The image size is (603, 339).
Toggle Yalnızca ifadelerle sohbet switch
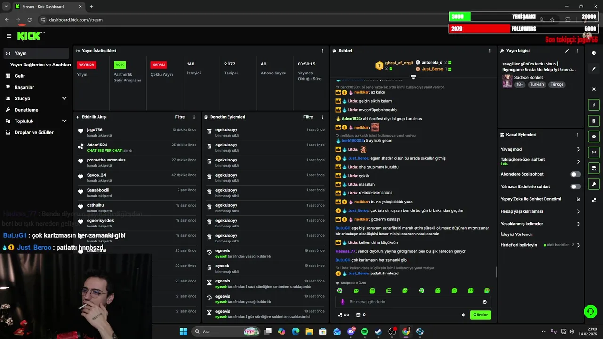[576, 186]
